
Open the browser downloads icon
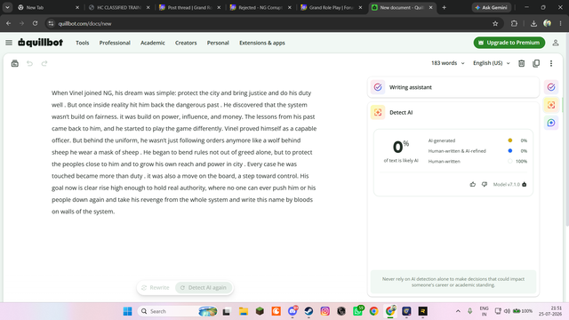pyautogui.click(x=533, y=24)
